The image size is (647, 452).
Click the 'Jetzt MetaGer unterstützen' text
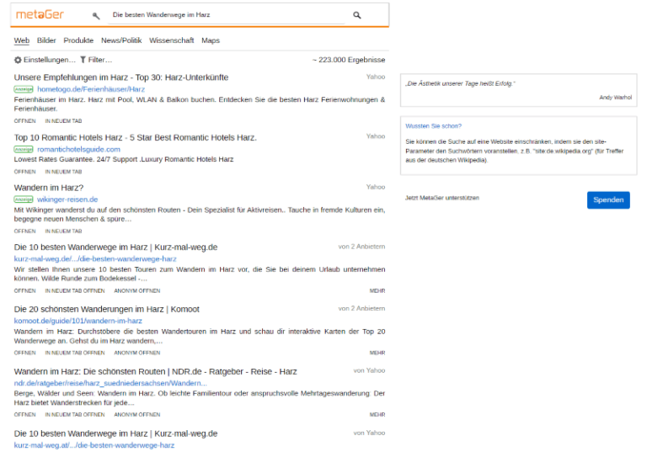point(442,198)
